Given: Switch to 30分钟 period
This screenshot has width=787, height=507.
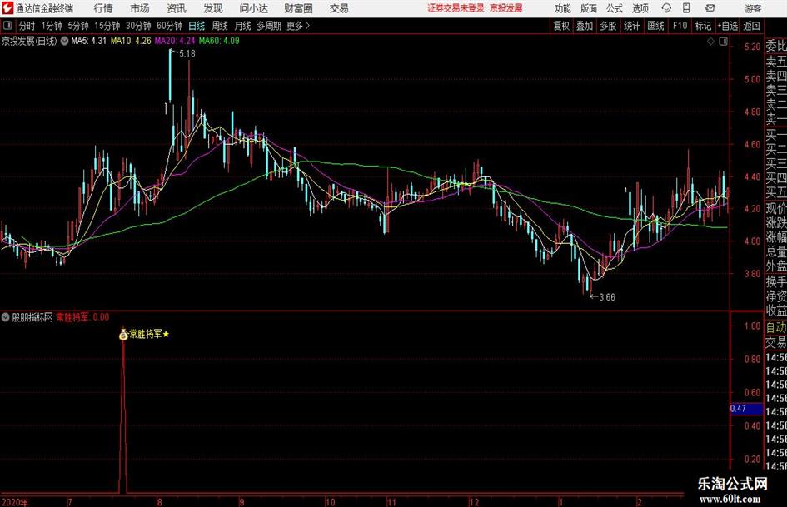Looking at the screenshot, I should (138, 26).
